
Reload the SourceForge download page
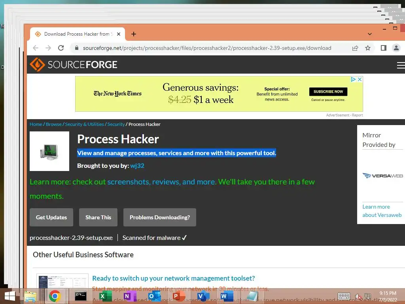point(61,48)
